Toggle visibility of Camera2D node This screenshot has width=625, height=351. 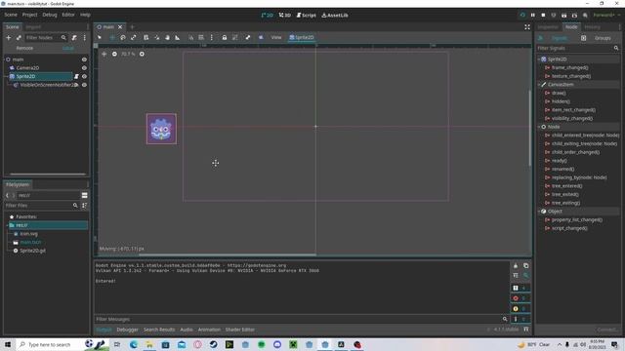click(x=84, y=68)
